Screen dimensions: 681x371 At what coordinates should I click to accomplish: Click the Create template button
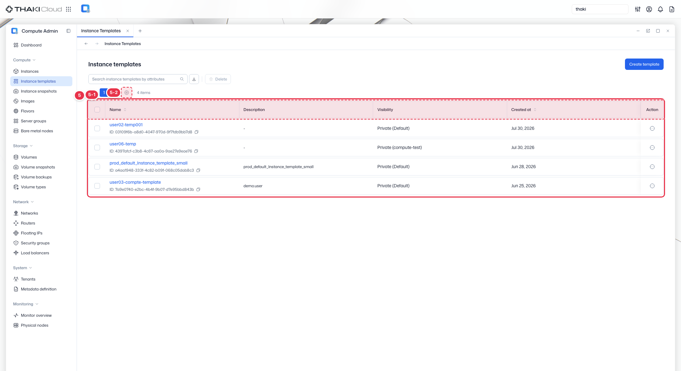coord(644,64)
